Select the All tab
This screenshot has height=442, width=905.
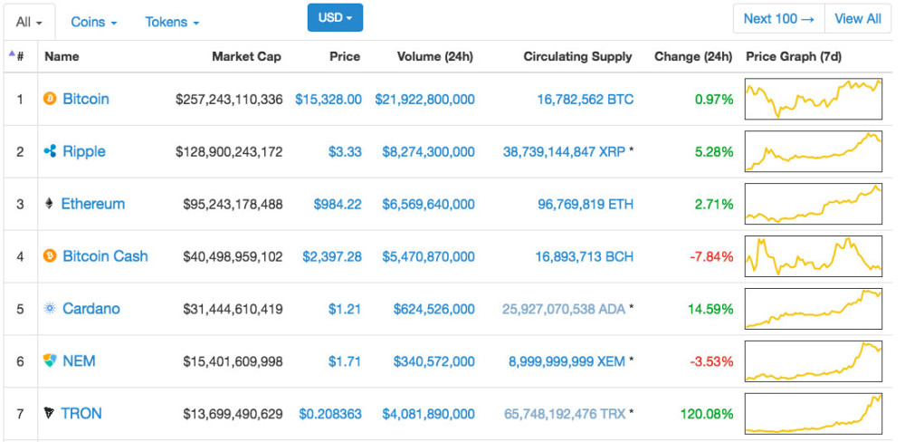(x=29, y=22)
